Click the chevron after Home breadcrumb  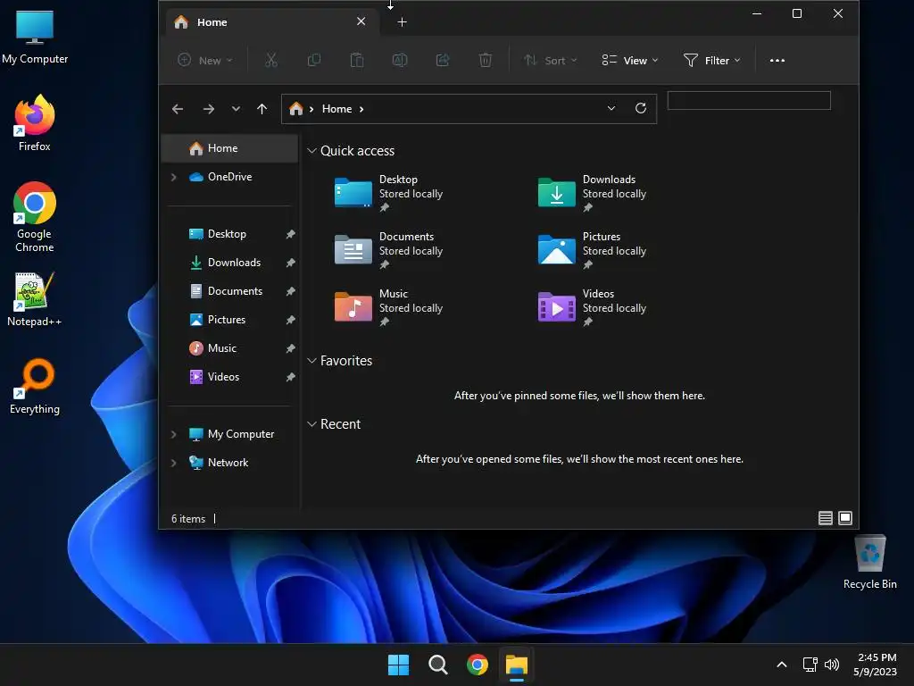tap(361, 109)
